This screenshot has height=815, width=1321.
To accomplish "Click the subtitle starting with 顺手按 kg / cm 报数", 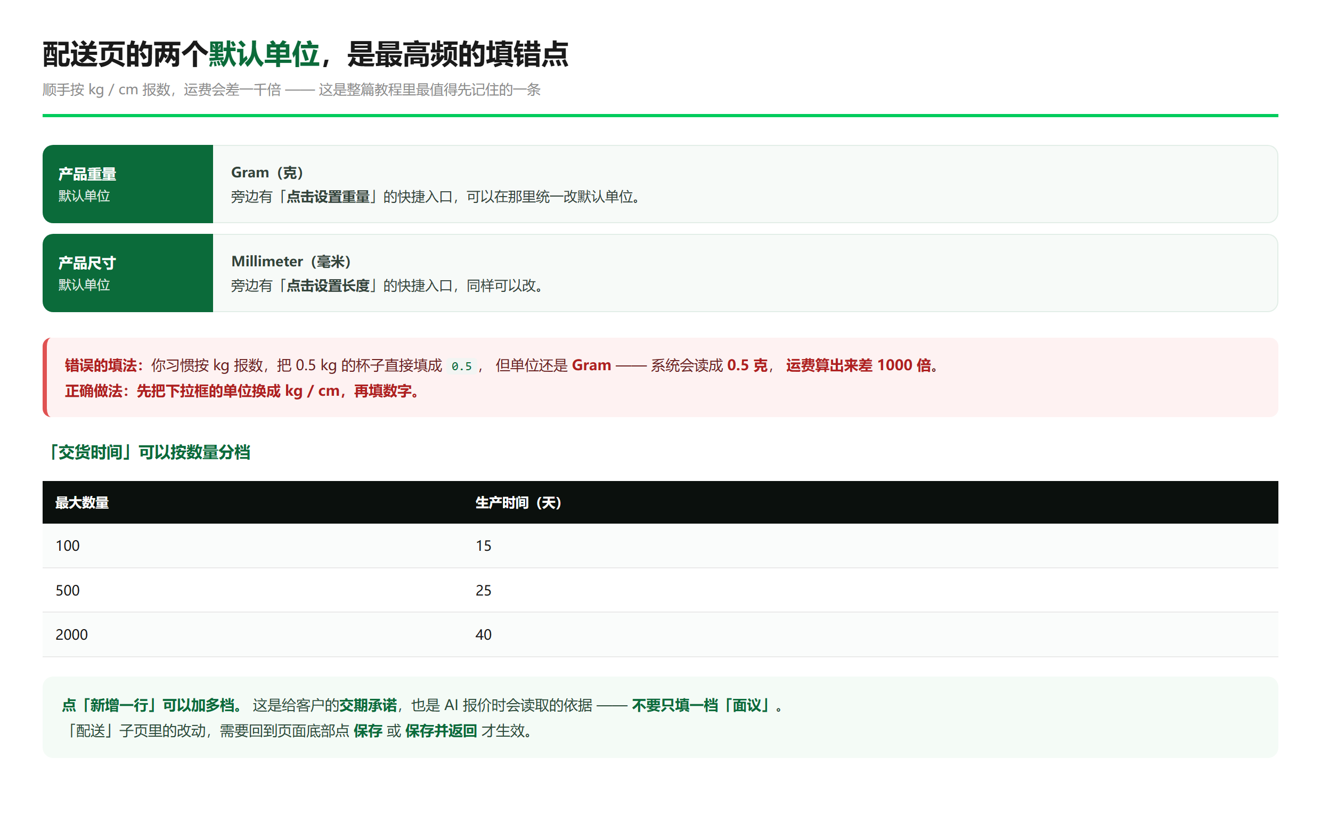I will (x=291, y=89).
